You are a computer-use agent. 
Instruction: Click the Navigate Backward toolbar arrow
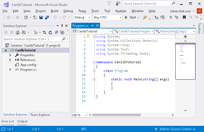[9, 17]
